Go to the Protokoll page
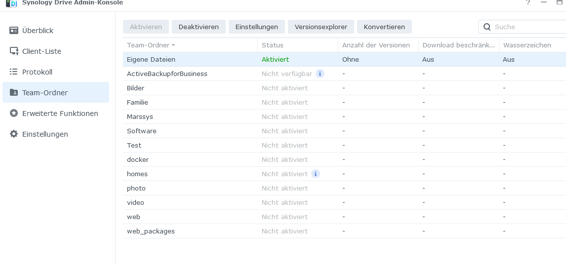This screenshot has width=566, height=264. (x=56, y=72)
